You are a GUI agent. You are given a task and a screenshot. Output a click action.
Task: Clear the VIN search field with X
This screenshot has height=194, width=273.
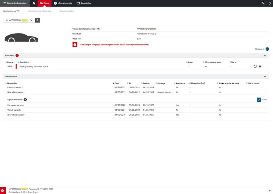click(32, 20)
